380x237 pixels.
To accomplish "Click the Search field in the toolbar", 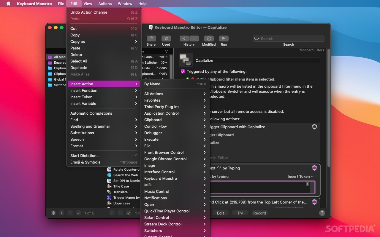I will (289, 39).
